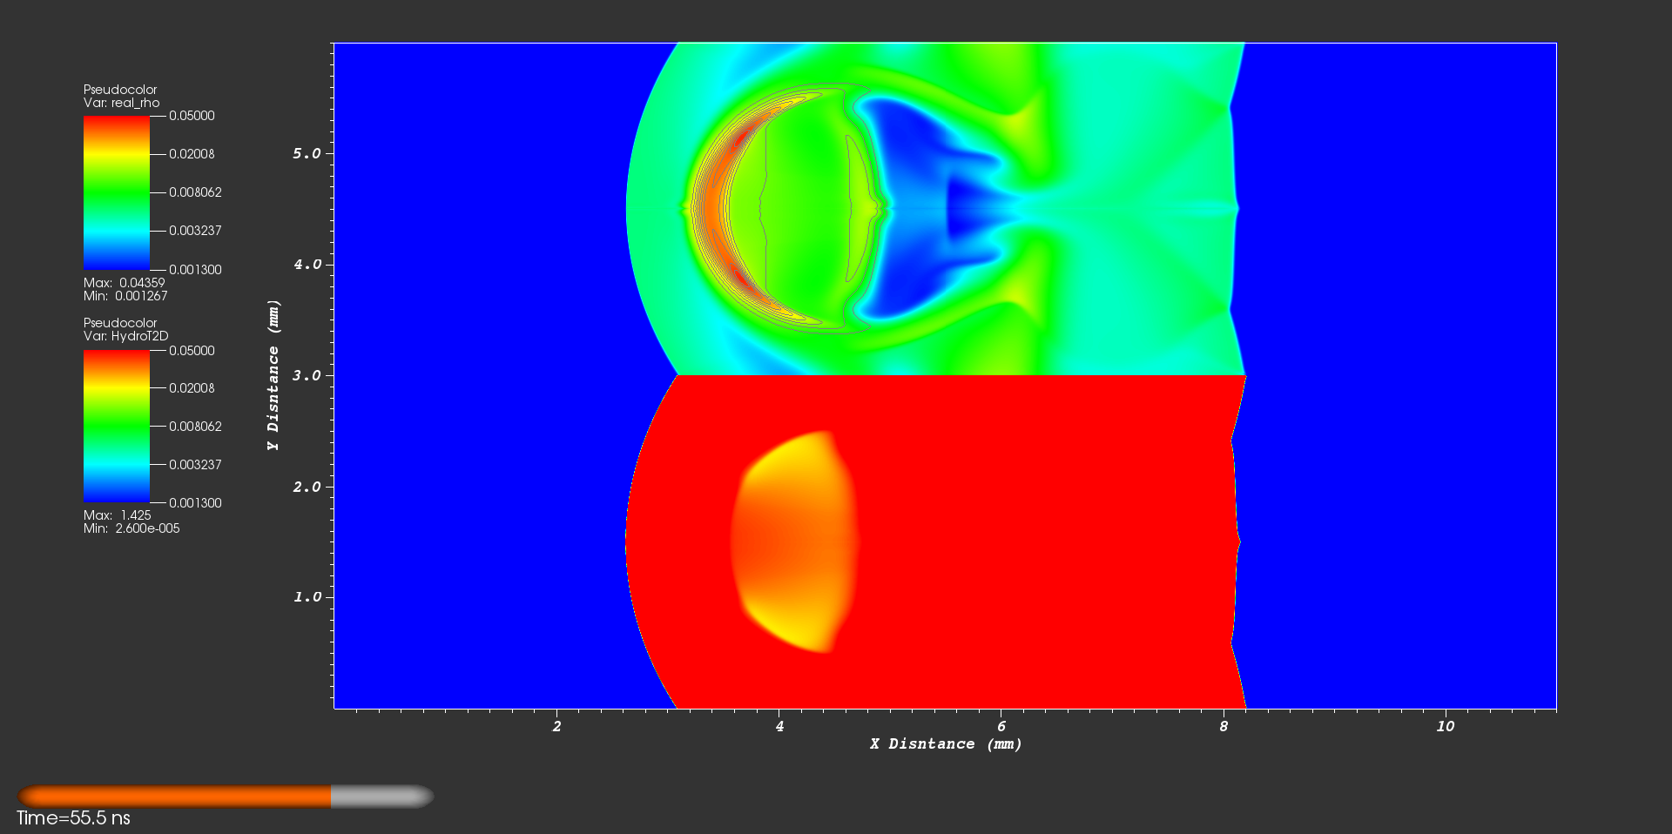This screenshot has width=1672, height=834.
Task: Click the y-axis tick label 3.0
Action: point(307,375)
